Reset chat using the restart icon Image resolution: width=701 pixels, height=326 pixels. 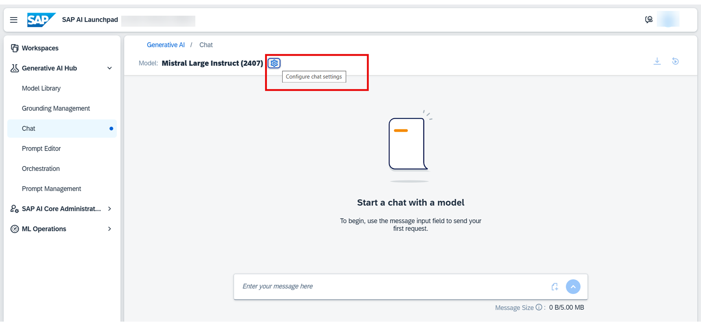coord(675,61)
